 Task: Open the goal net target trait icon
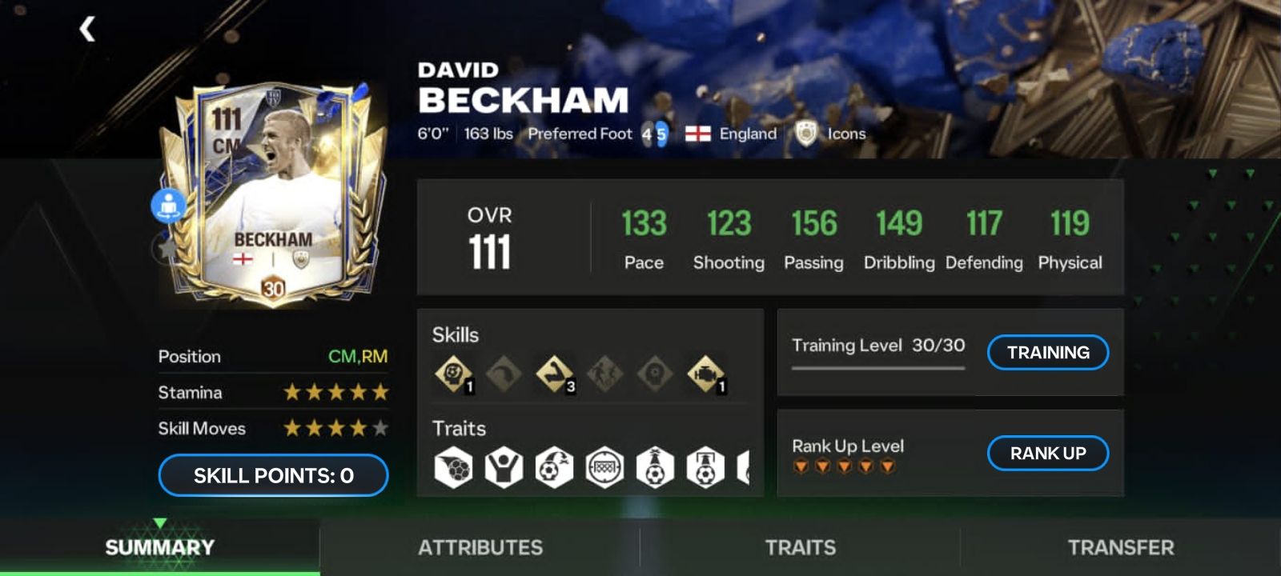tap(604, 467)
